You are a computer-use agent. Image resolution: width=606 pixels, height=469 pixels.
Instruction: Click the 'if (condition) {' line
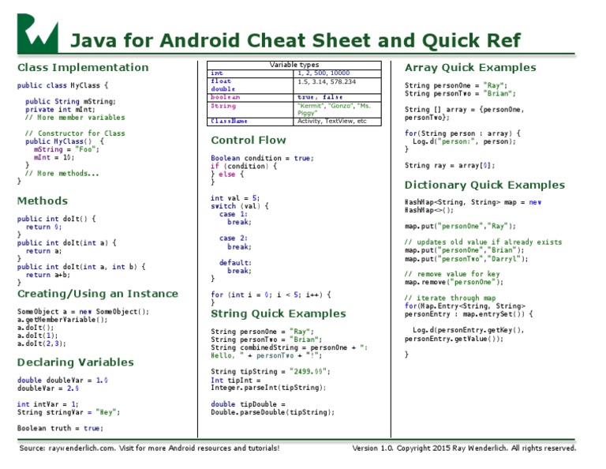click(x=244, y=167)
